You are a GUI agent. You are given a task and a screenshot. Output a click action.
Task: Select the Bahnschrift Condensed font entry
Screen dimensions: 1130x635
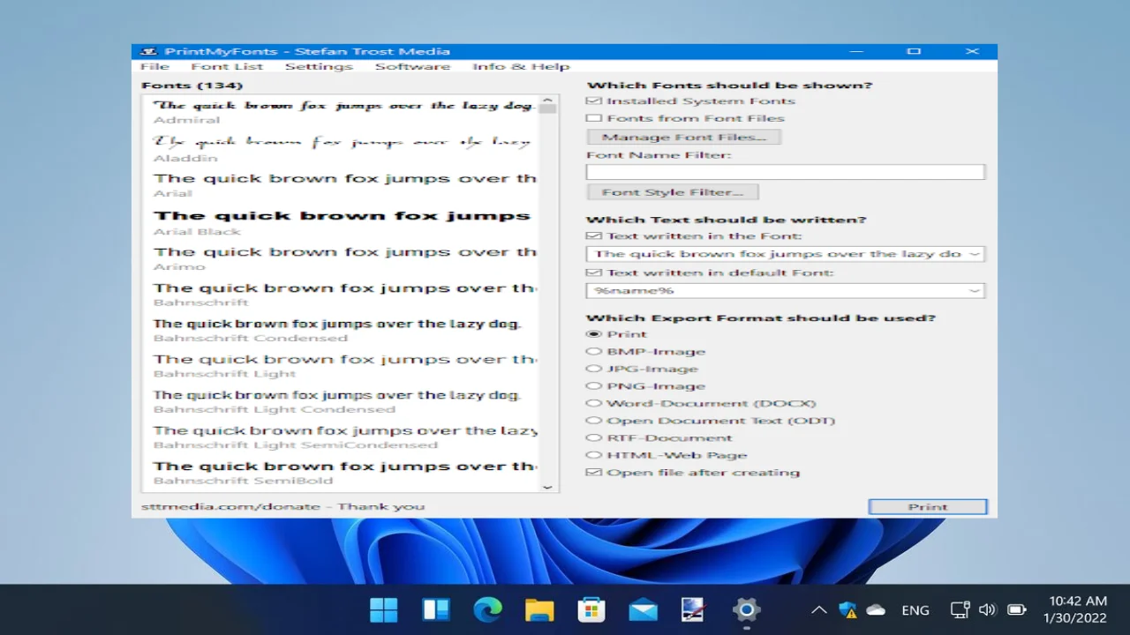coord(339,330)
